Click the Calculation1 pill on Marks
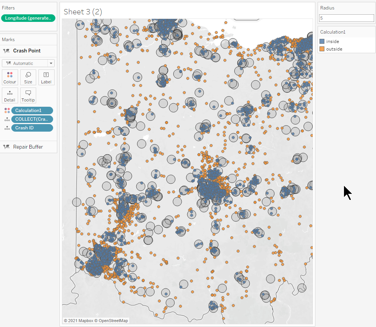 coord(32,111)
